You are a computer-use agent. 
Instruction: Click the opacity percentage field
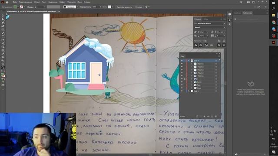(95, 7)
